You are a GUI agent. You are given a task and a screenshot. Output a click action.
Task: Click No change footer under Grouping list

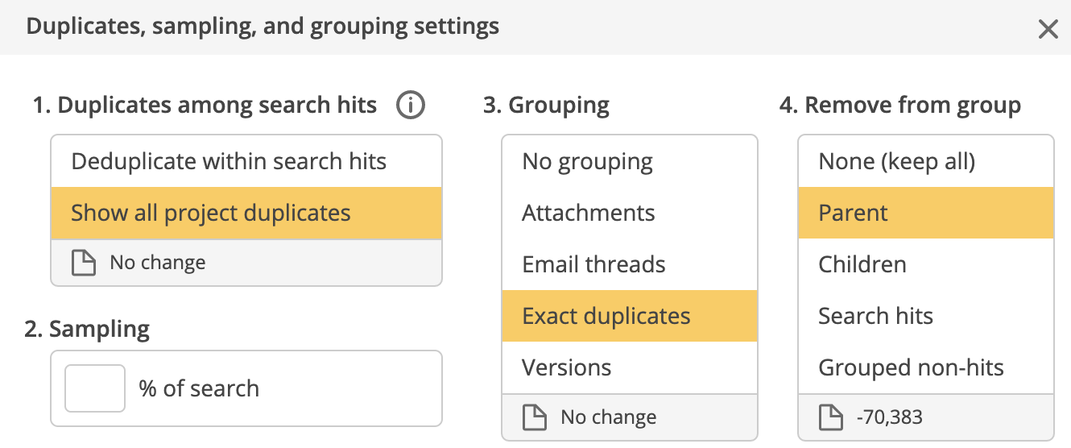tap(630, 417)
